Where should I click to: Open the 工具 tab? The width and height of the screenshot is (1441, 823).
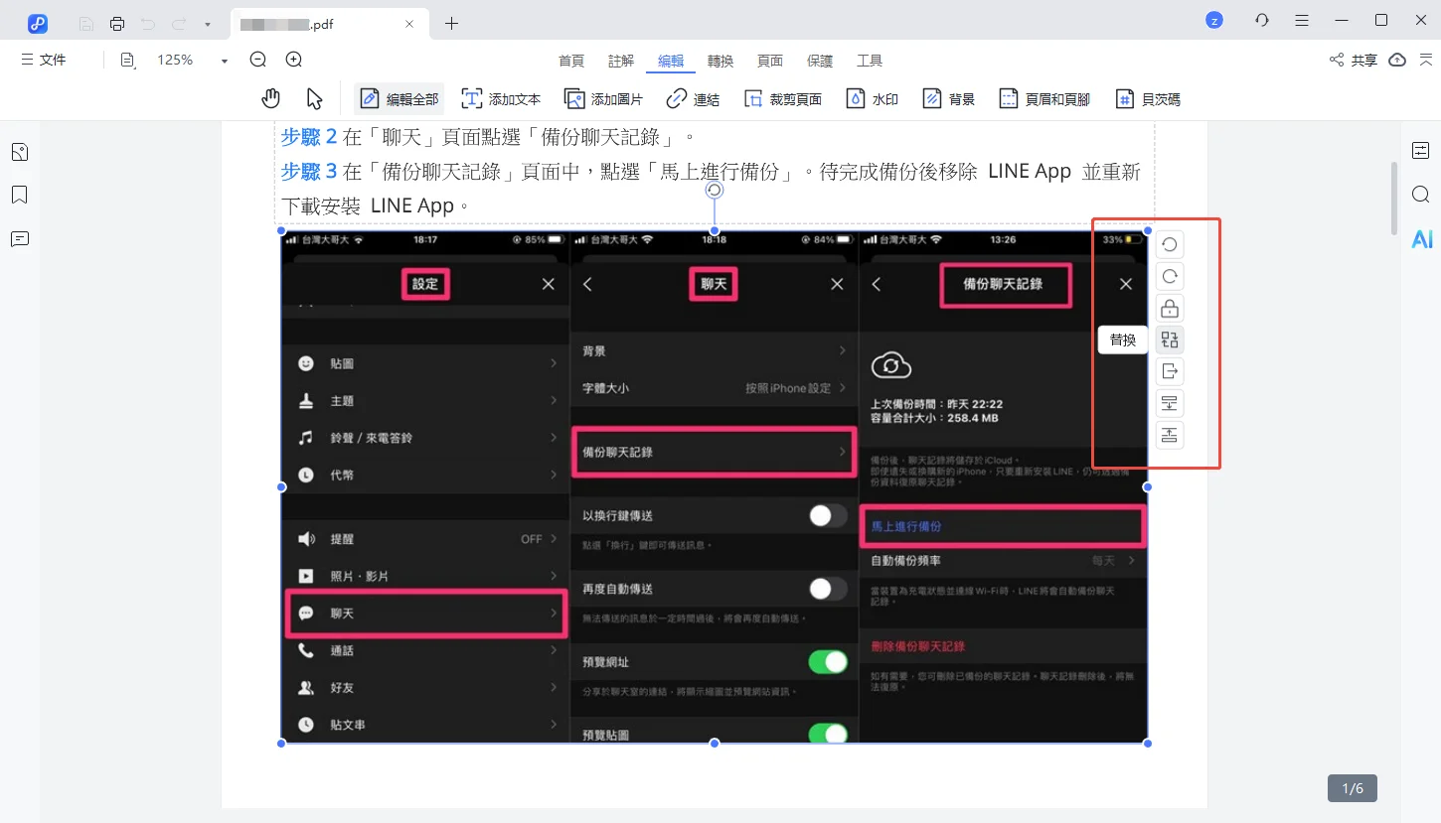coord(870,61)
